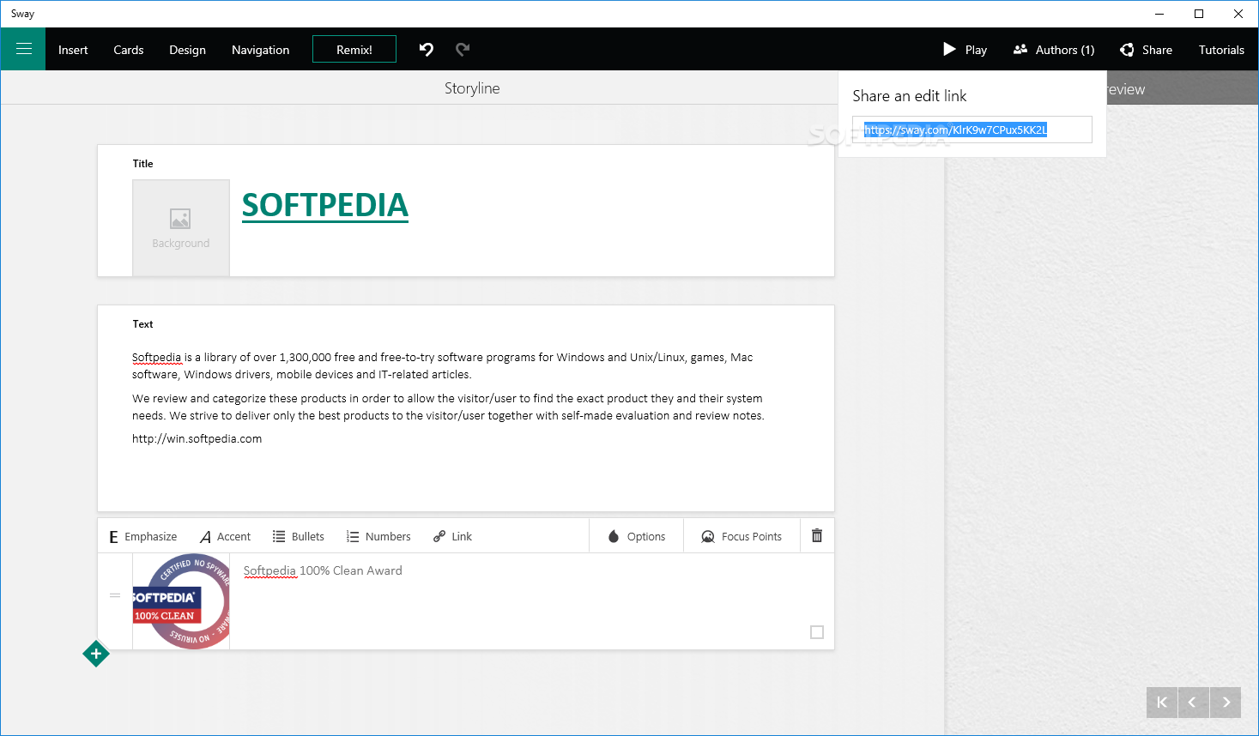Edit the Softpedia 100% Clean Award caption
This screenshot has width=1259, height=736.
pyautogui.click(x=323, y=570)
